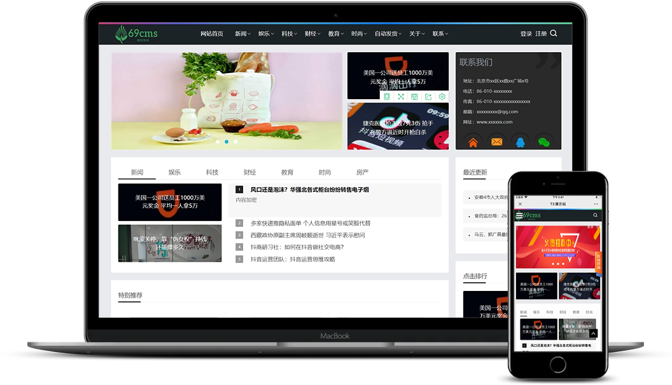Tap the 新闻 tab on the phone
672x385 pixels.
pos(523,313)
